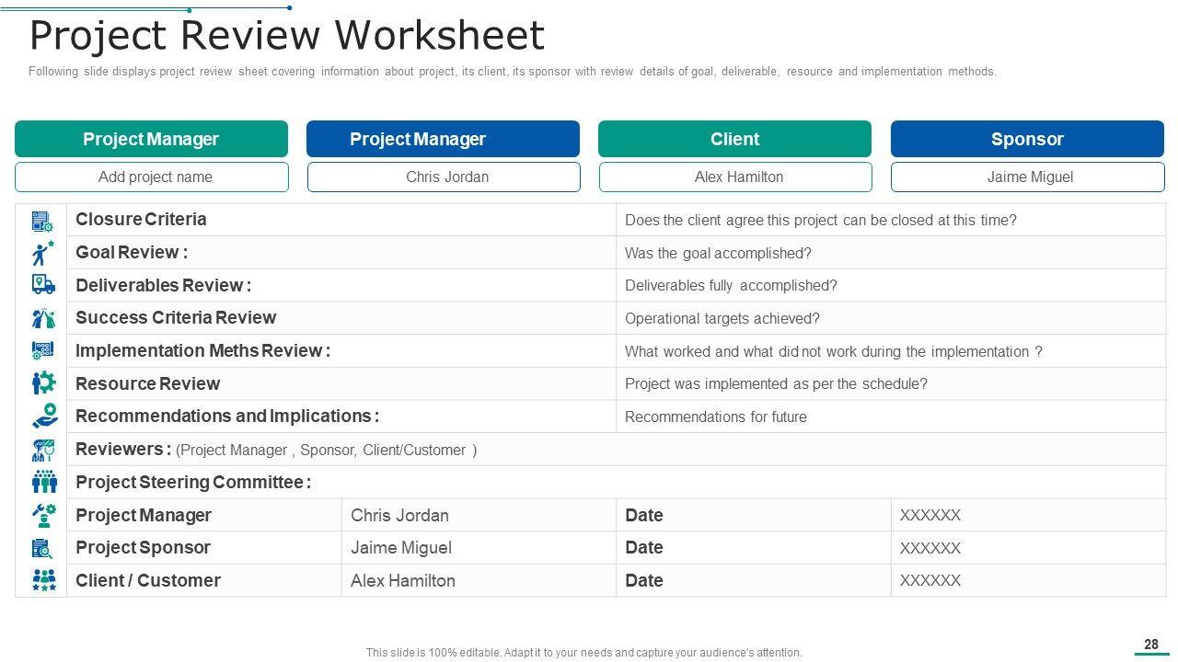Screen dimensions: 1178x662
Task: Click the green Client header button
Action: pyautogui.click(x=734, y=139)
